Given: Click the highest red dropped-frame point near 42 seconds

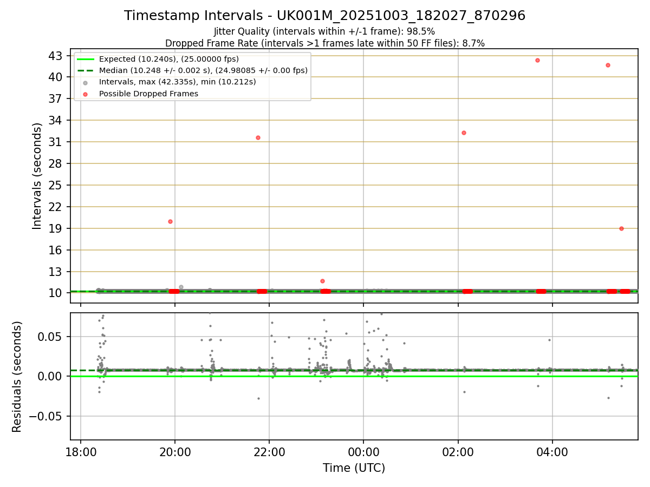Looking at the screenshot, I should coord(537,60).
